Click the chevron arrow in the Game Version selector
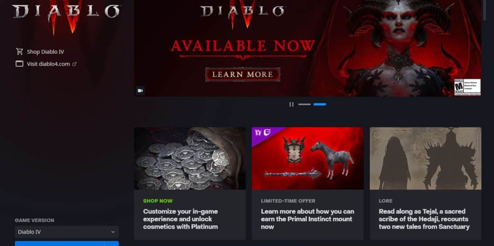The image size is (494, 246). [113, 232]
